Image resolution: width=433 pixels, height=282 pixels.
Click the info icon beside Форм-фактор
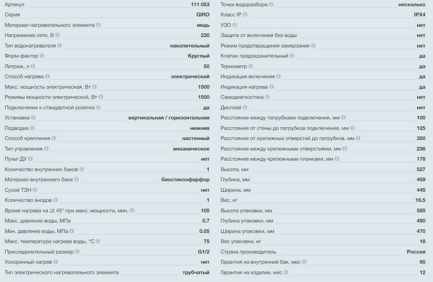pyautogui.click(x=42, y=56)
